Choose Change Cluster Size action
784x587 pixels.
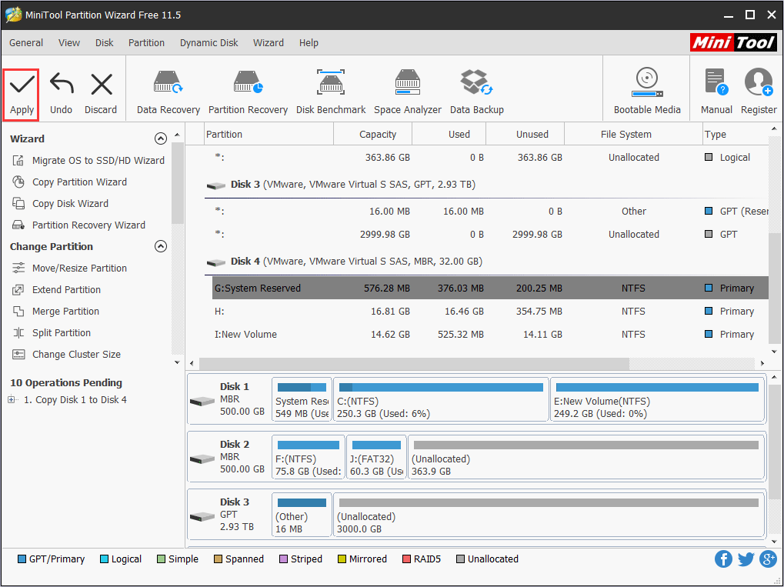pos(66,354)
